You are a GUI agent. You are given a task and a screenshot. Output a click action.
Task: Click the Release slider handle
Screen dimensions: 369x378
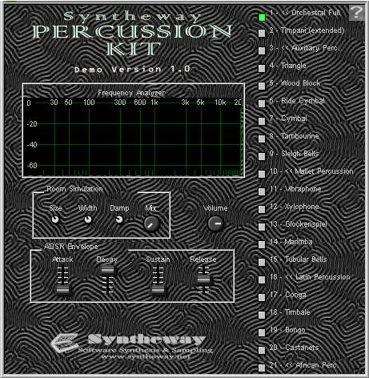(x=203, y=279)
